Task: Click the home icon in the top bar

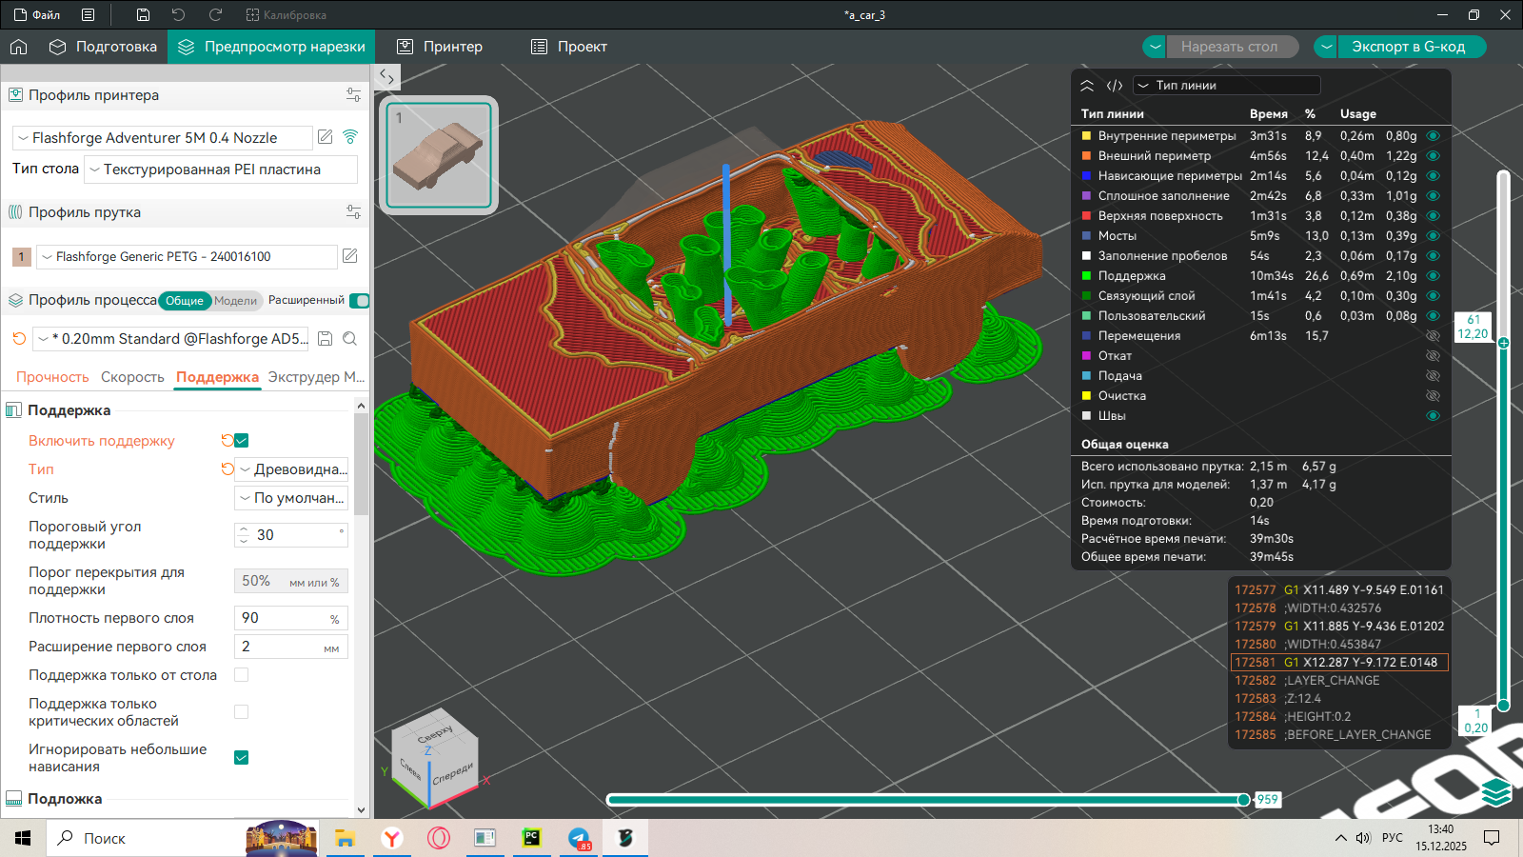Action: coord(19,47)
